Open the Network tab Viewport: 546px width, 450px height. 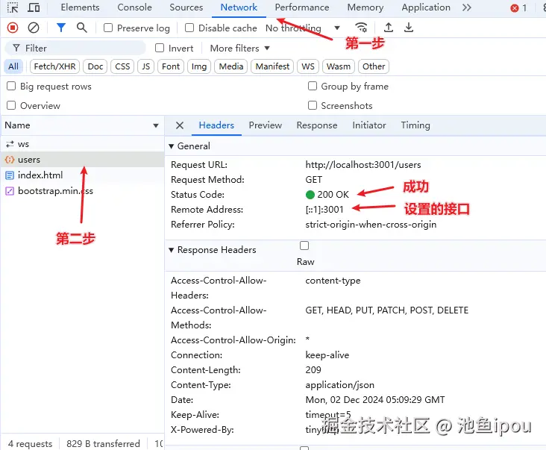[x=239, y=7]
